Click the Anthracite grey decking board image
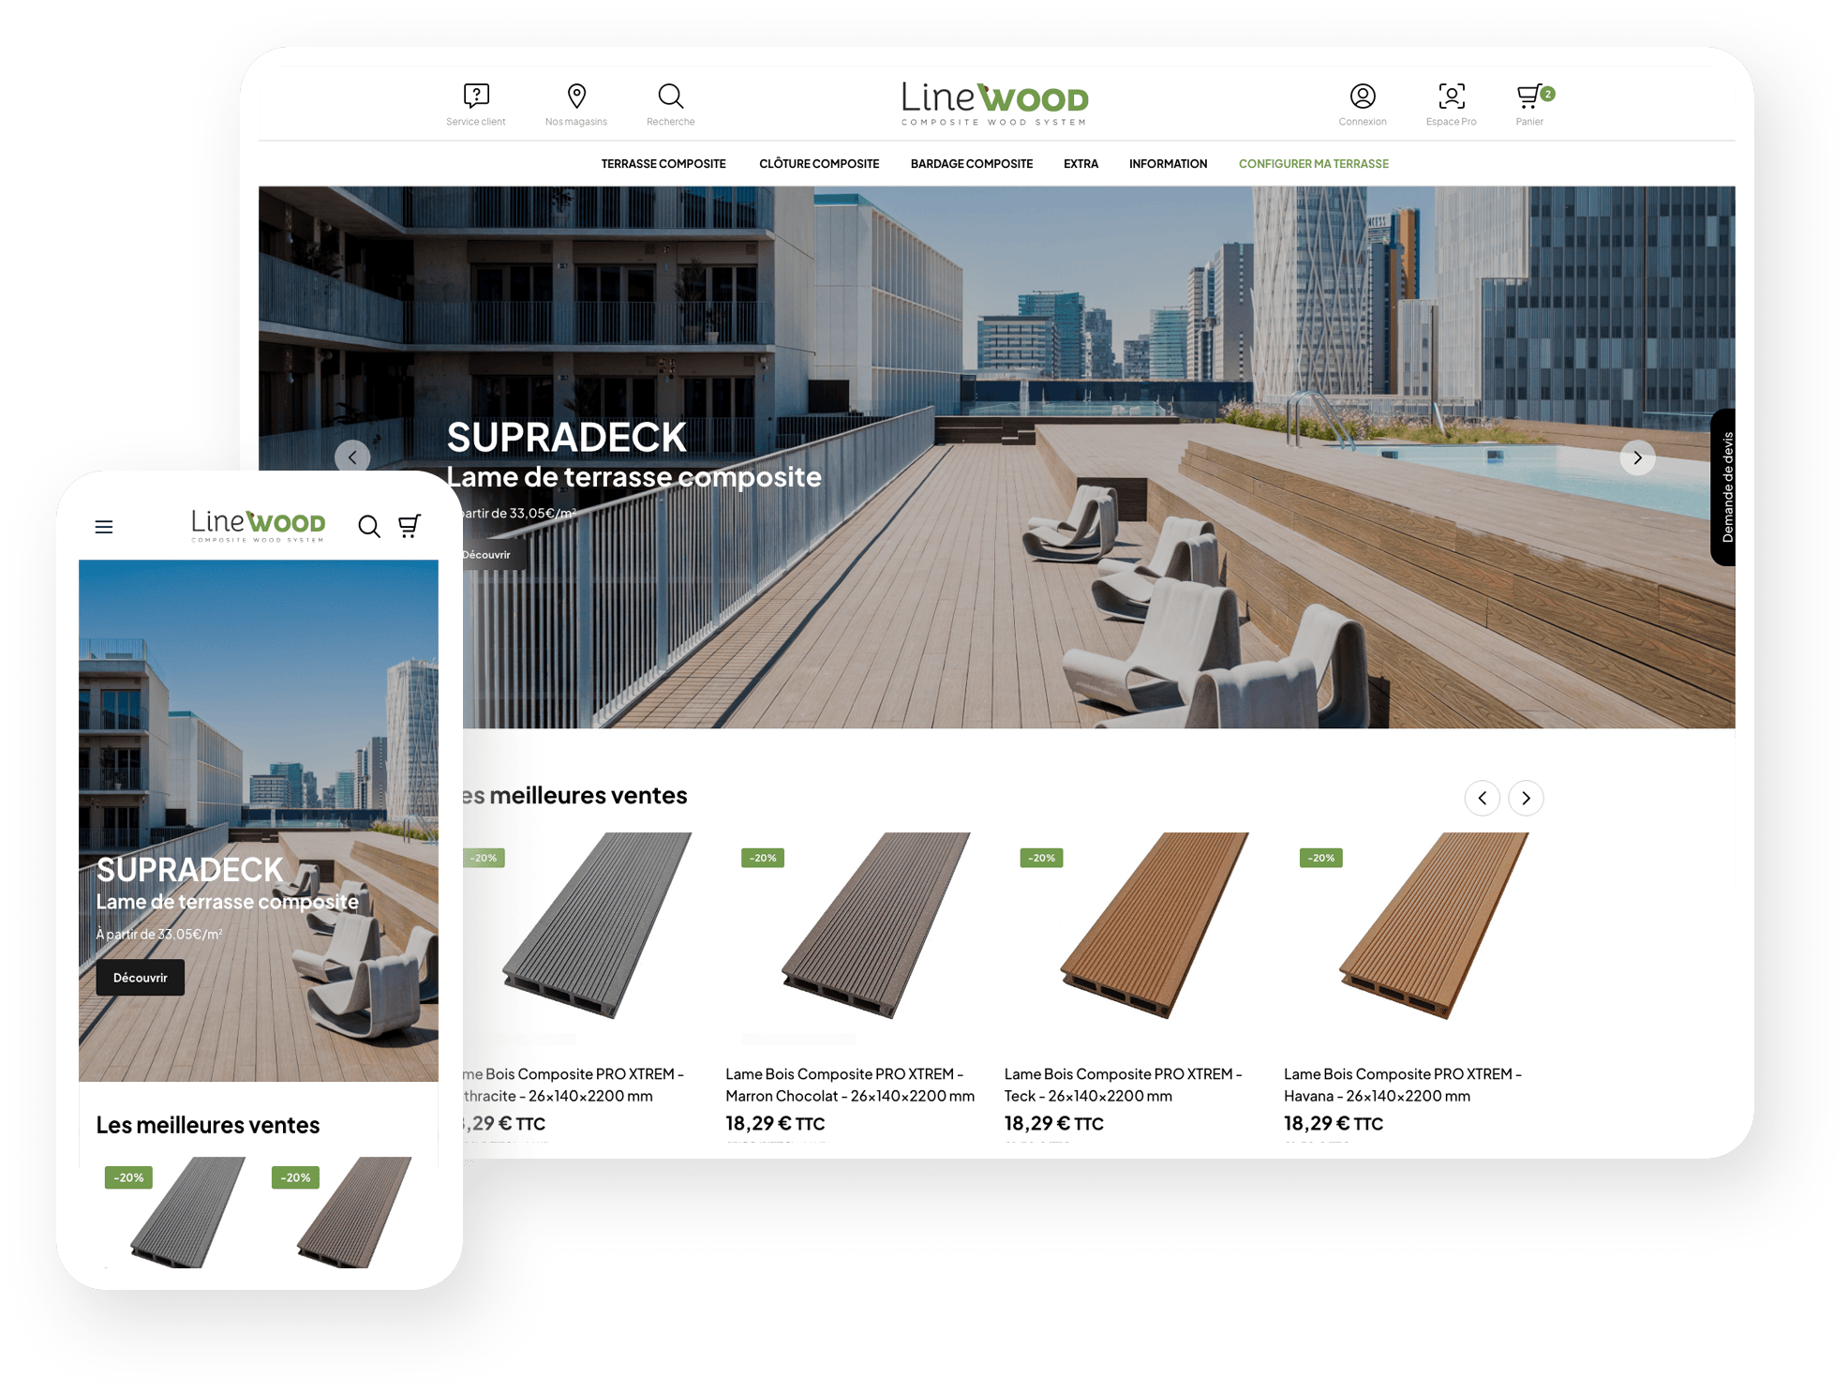 (597, 925)
